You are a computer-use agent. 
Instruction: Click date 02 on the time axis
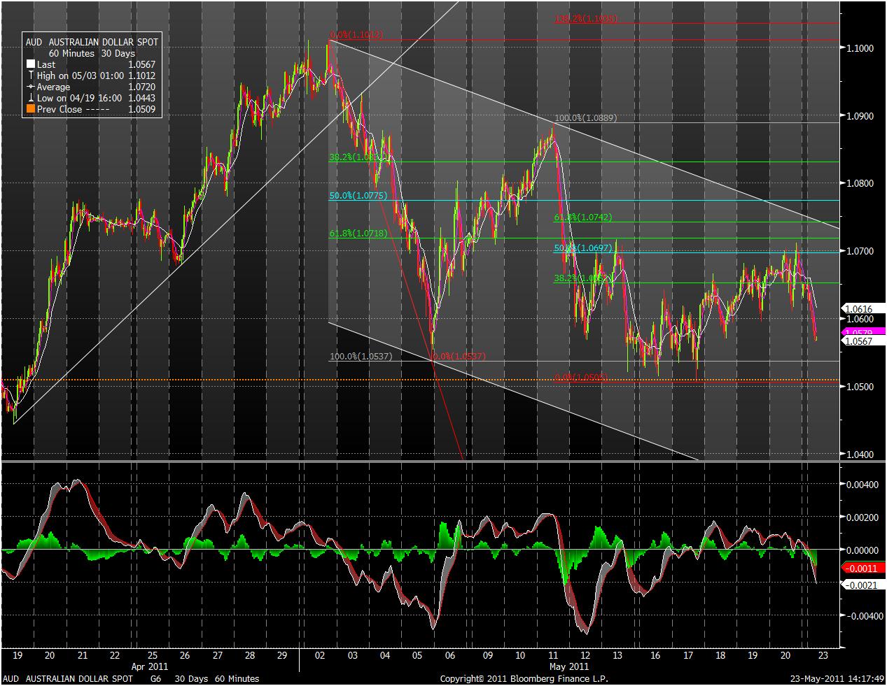coord(320,656)
